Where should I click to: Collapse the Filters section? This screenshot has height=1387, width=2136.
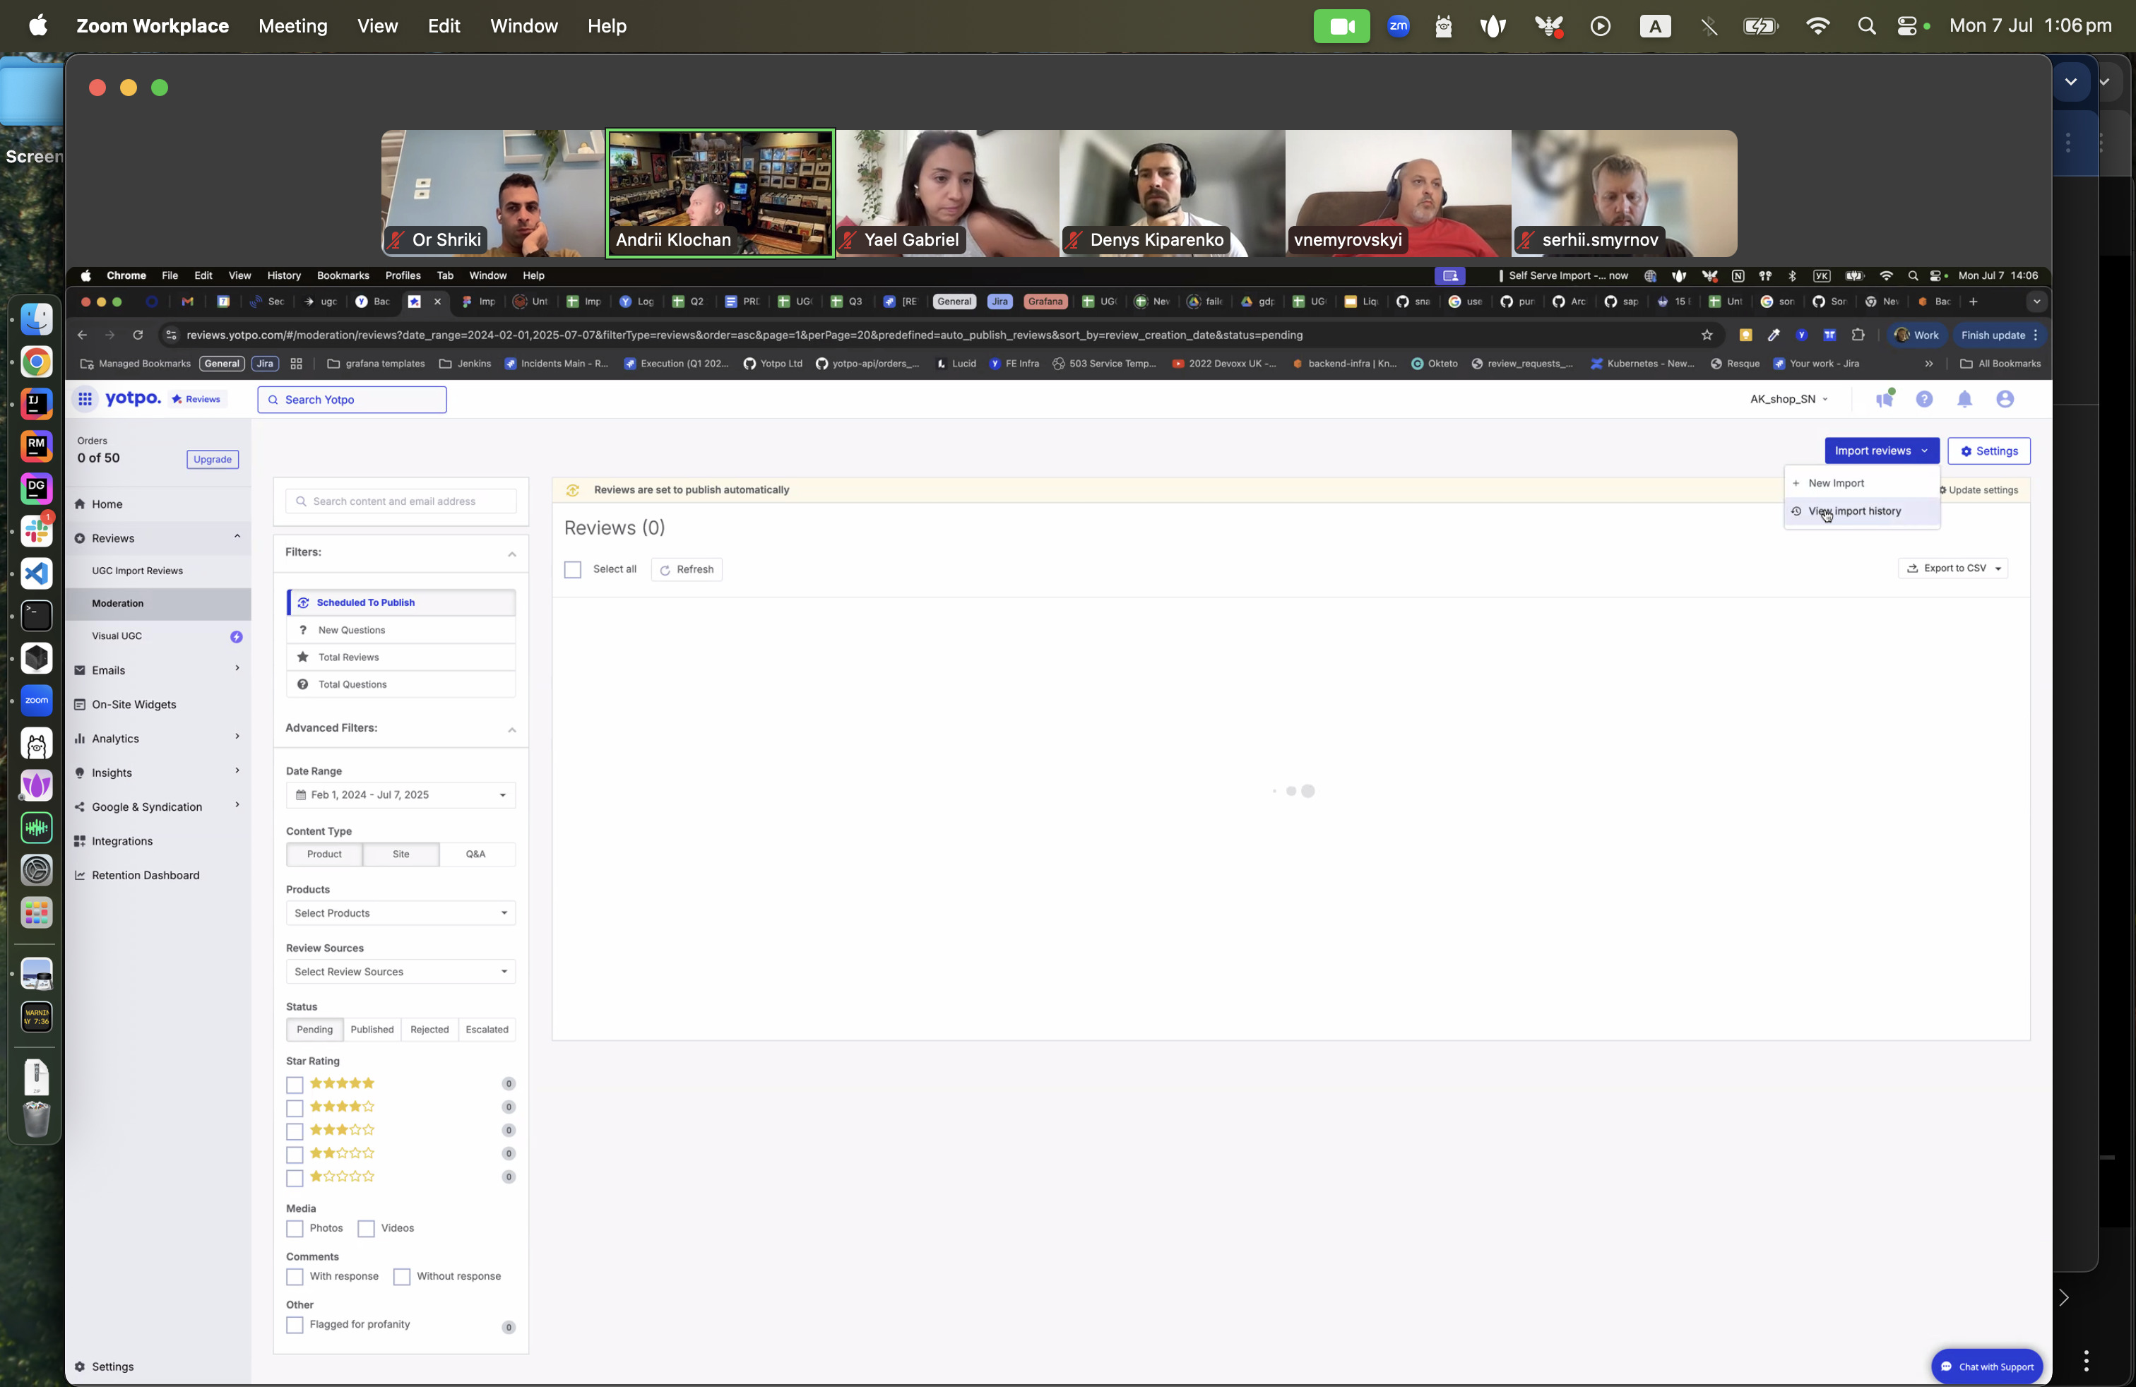pyautogui.click(x=511, y=554)
